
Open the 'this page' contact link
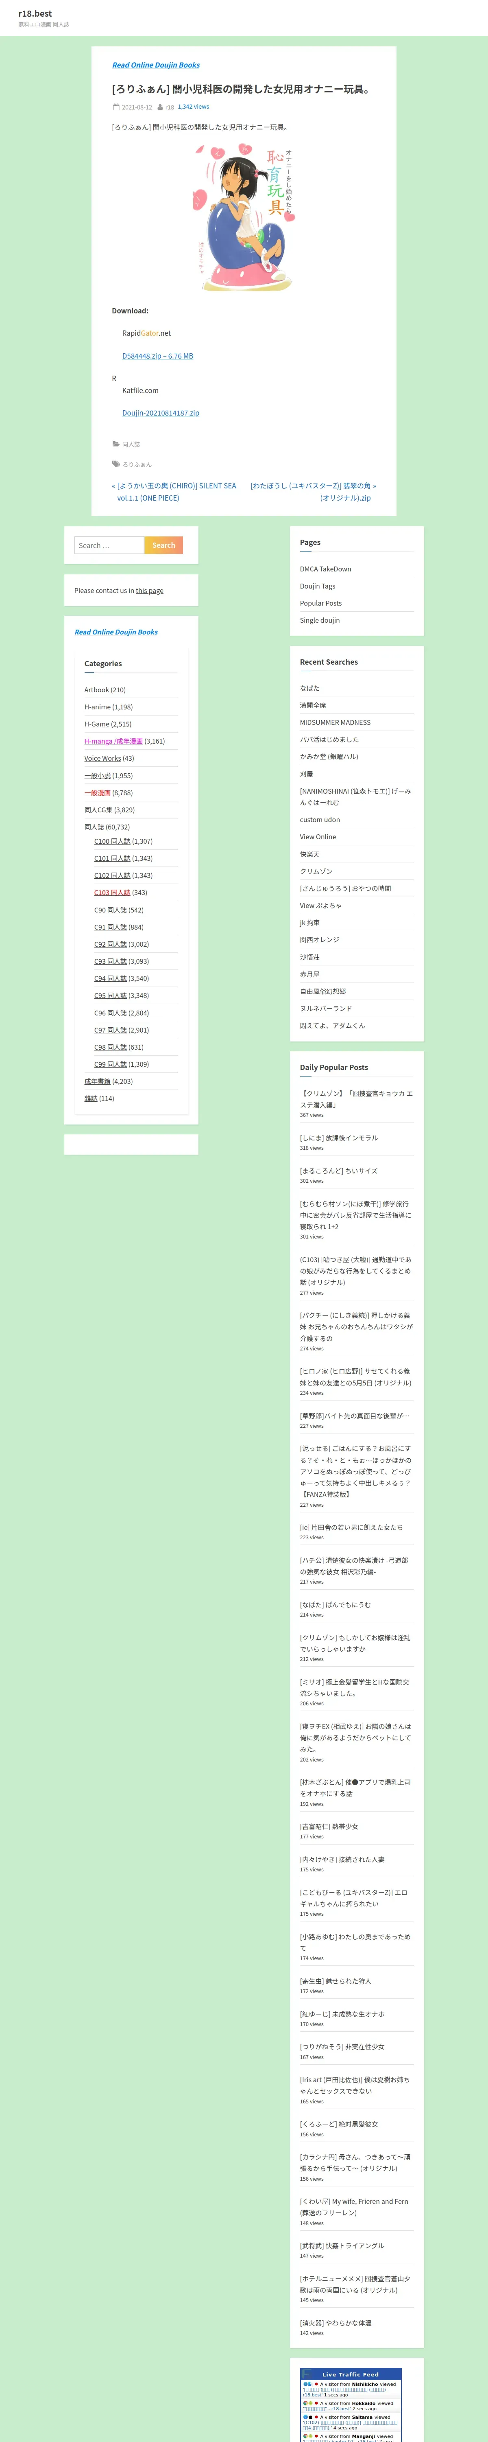tap(150, 591)
